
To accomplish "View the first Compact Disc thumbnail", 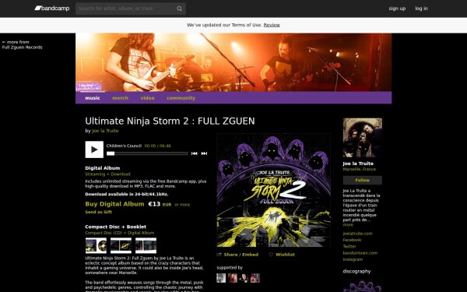I will click(x=96, y=245).
